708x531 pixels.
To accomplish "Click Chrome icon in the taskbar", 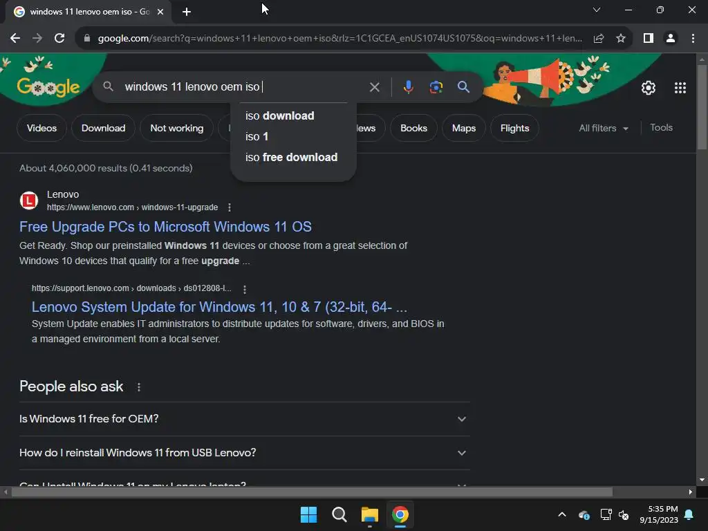I will click(400, 514).
